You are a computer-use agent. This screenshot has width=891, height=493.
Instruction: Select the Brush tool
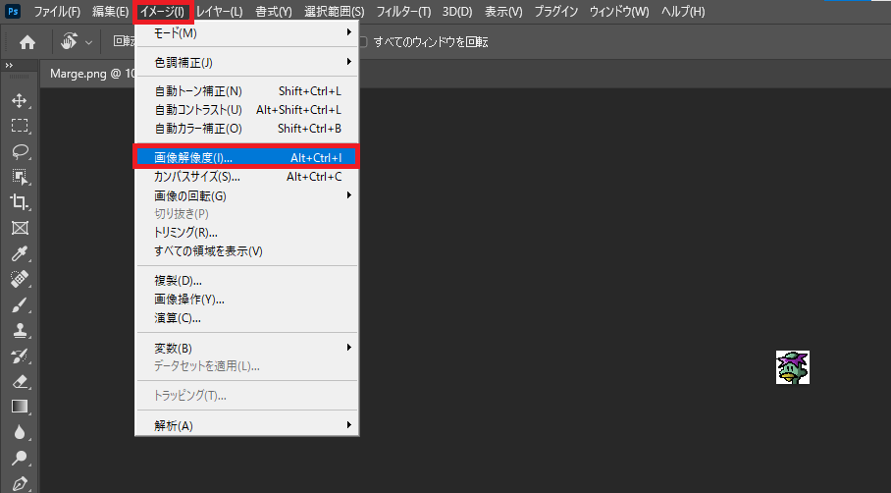pyautogui.click(x=20, y=305)
